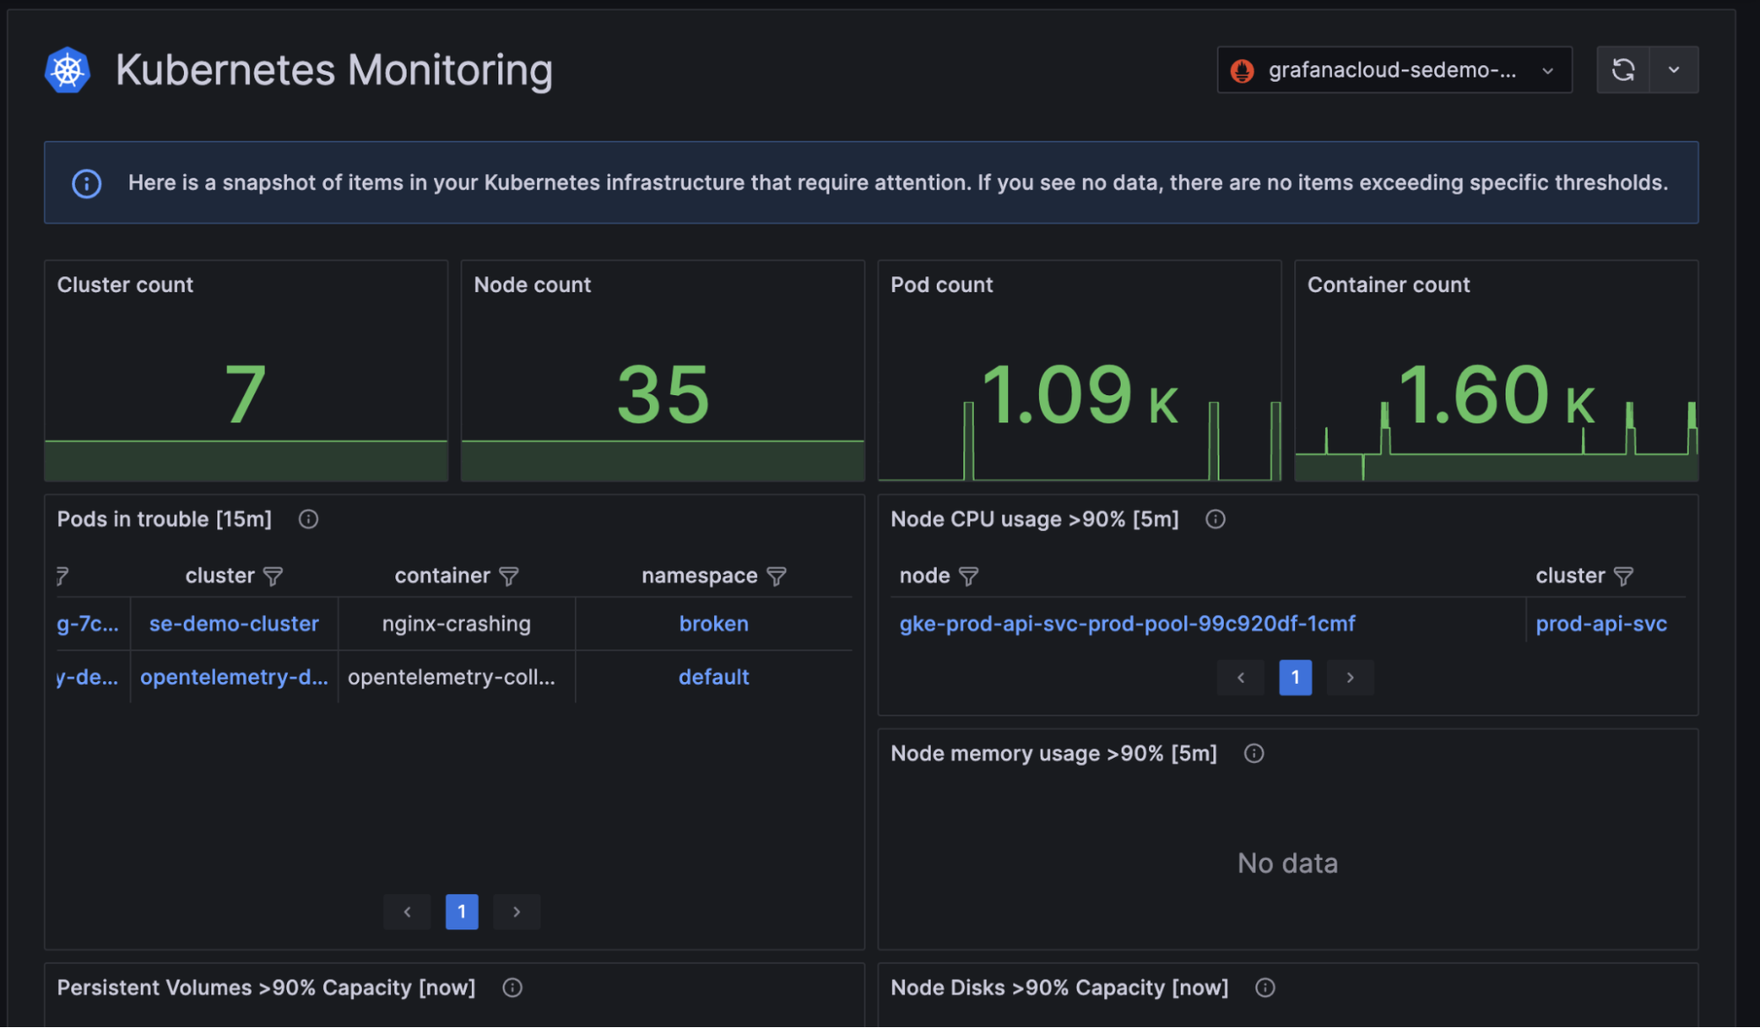The image size is (1760, 1028).
Task: Open the info tooltip for Node Disks panel
Action: [x=1265, y=988]
